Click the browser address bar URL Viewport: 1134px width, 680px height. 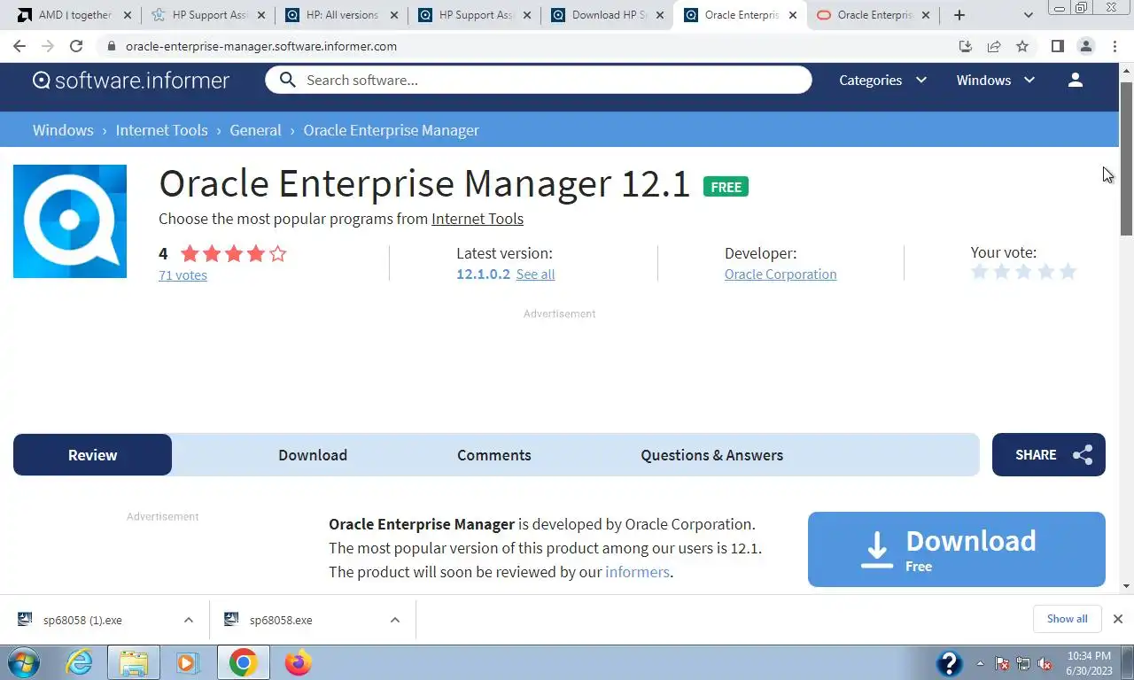coord(261,46)
